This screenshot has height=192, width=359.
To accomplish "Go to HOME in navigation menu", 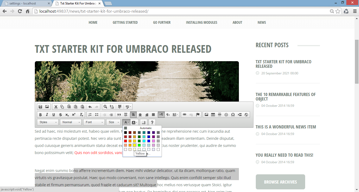I will pos(93,22).
